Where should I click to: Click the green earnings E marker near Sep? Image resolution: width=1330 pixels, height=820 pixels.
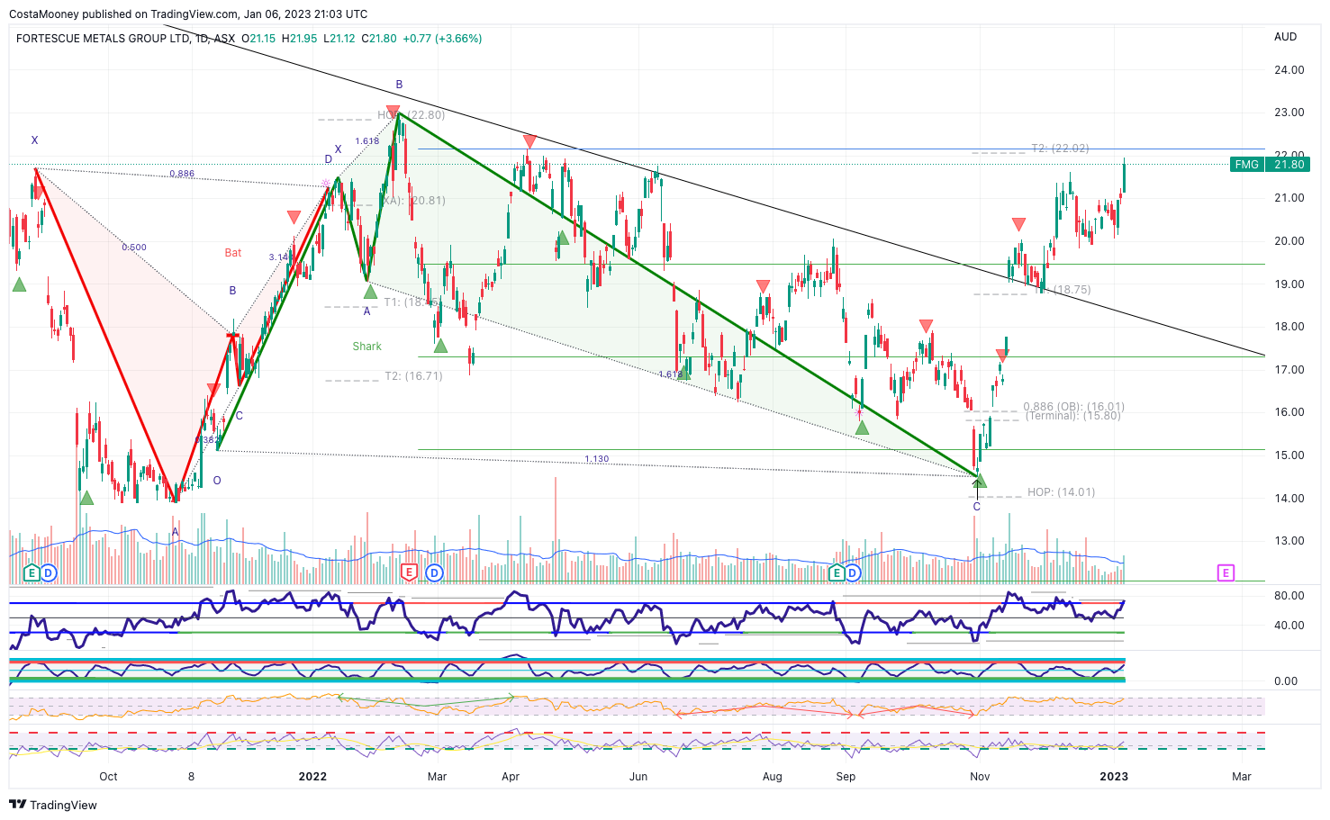837,572
